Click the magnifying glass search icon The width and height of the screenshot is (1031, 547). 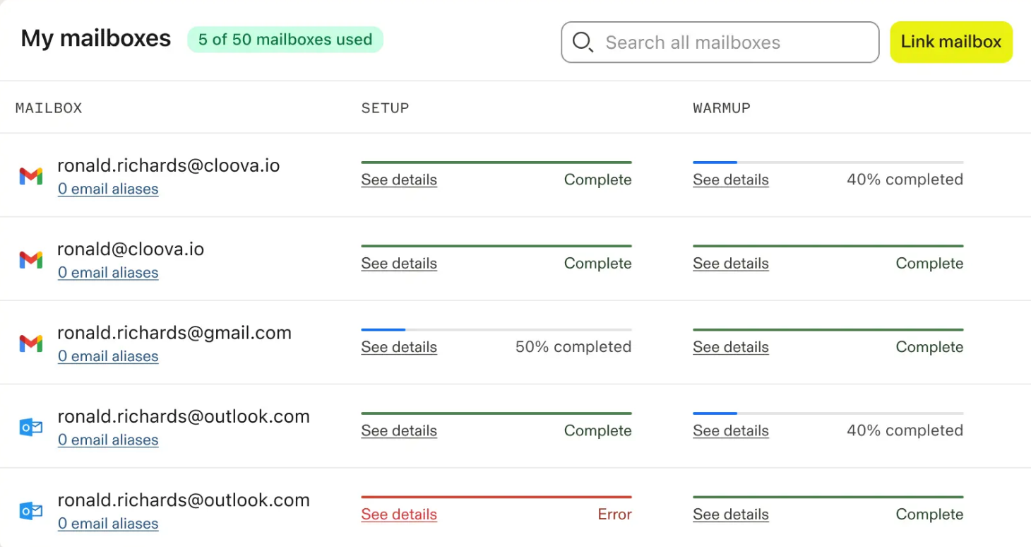pos(583,42)
